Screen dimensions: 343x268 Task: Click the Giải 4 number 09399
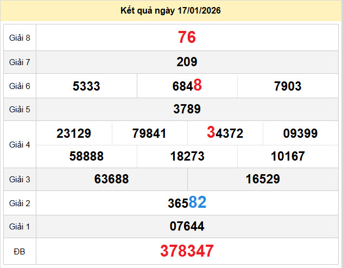pos(300,133)
